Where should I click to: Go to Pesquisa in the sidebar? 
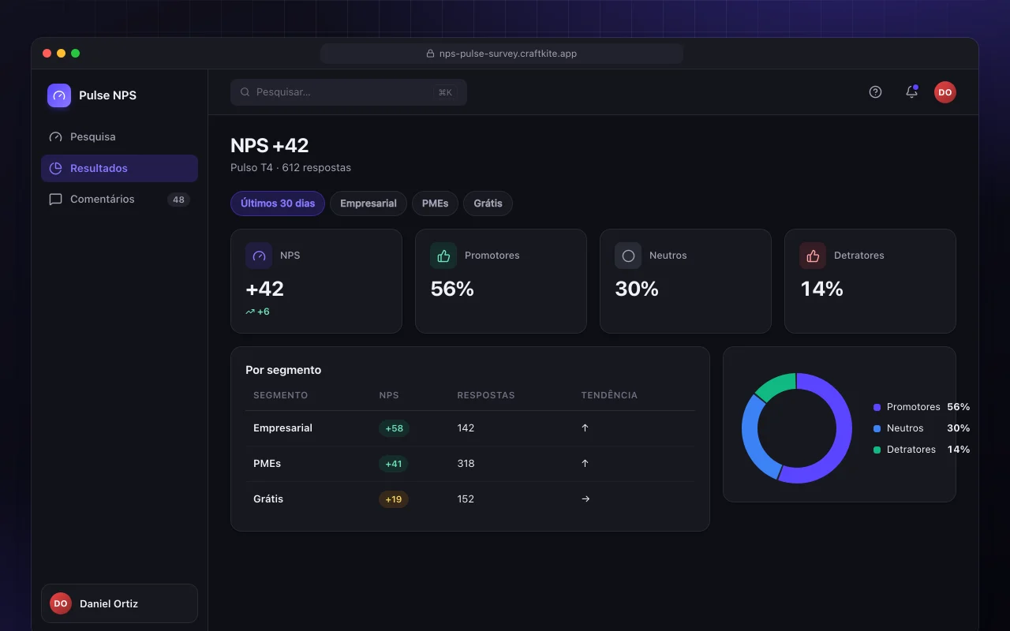[x=119, y=137]
